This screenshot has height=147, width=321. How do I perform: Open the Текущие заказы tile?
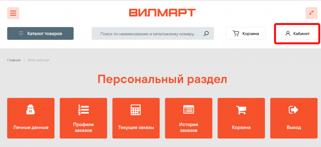[136, 118]
